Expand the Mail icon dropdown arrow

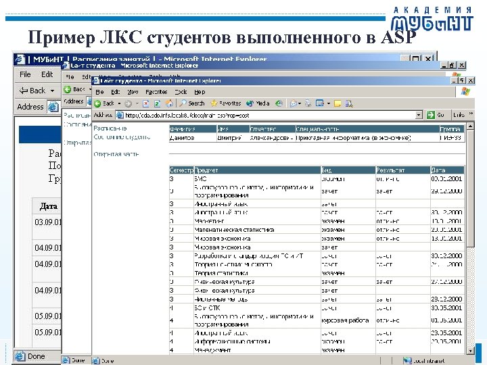tap(300, 103)
